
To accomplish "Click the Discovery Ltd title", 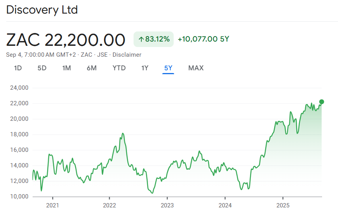I will (x=42, y=10).
